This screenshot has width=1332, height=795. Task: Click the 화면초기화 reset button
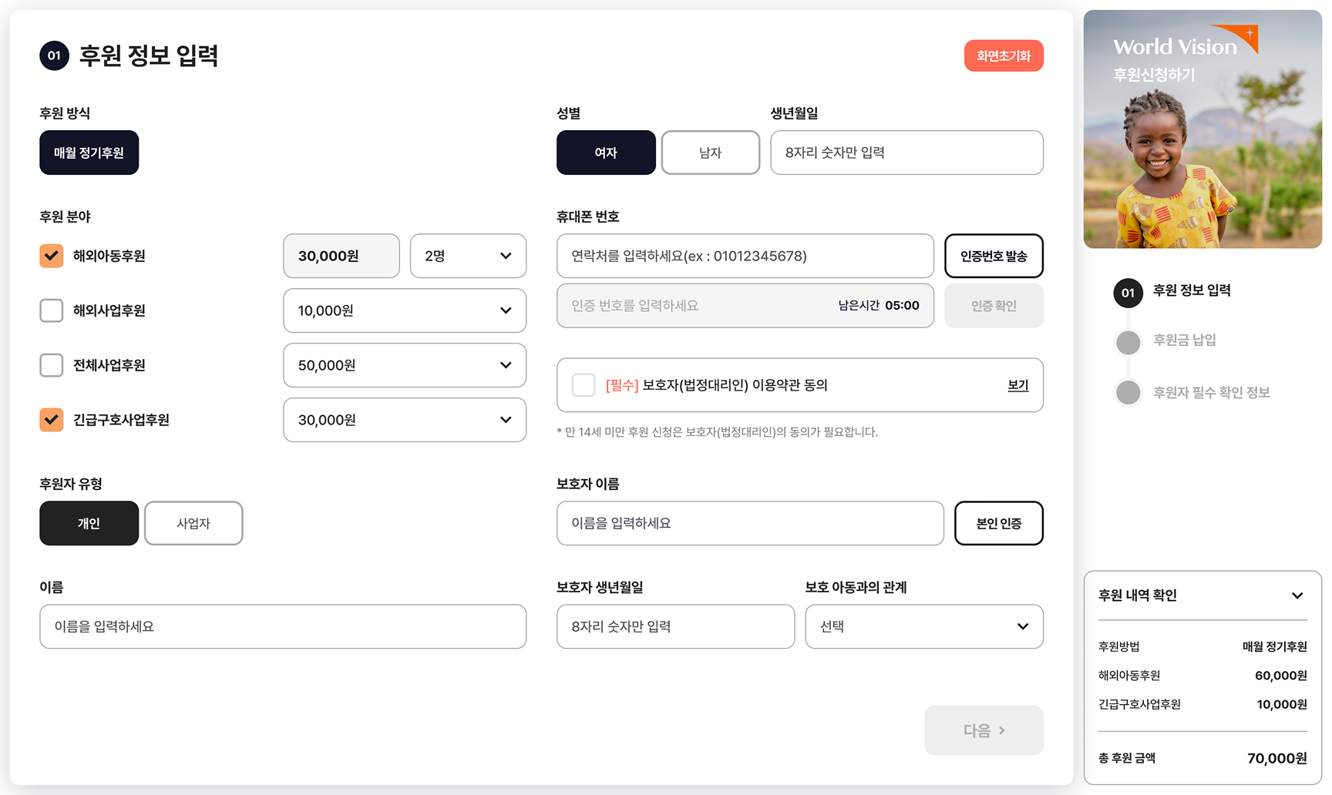coord(1004,55)
